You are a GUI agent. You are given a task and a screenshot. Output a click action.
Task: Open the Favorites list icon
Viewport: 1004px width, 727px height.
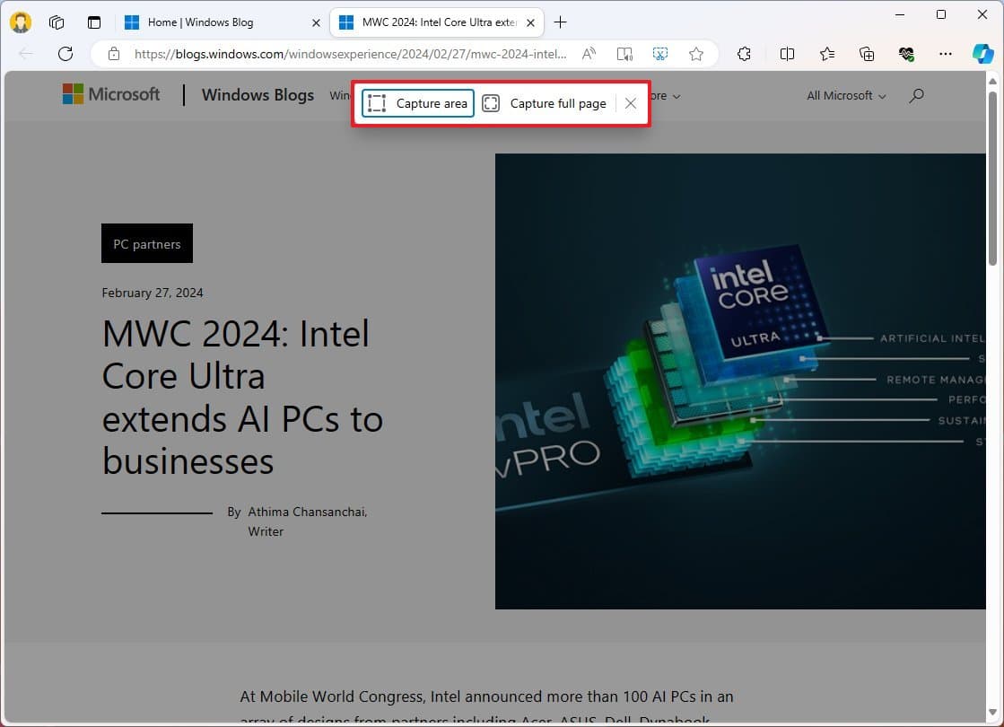[x=826, y=54]
